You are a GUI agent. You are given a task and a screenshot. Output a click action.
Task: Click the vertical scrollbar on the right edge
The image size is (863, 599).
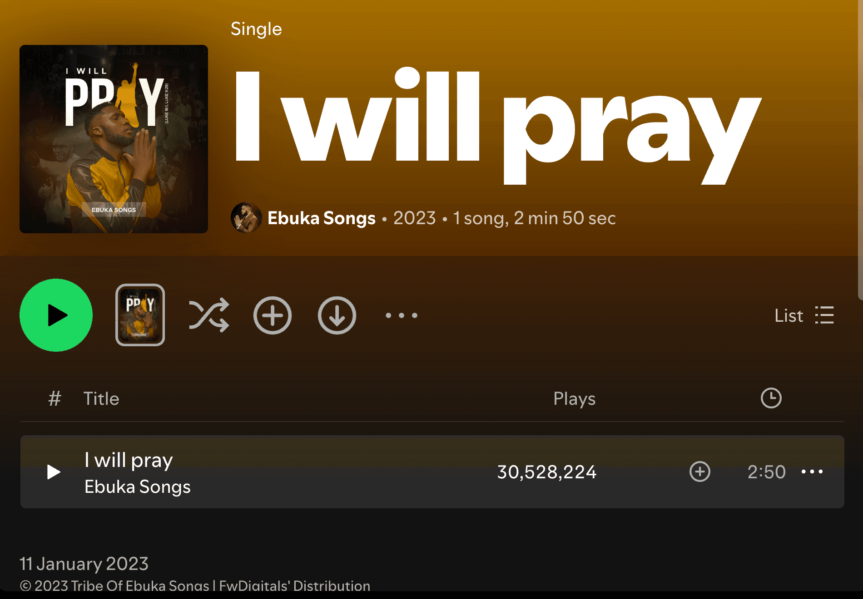pyautogui.click(x=860, y=150)
